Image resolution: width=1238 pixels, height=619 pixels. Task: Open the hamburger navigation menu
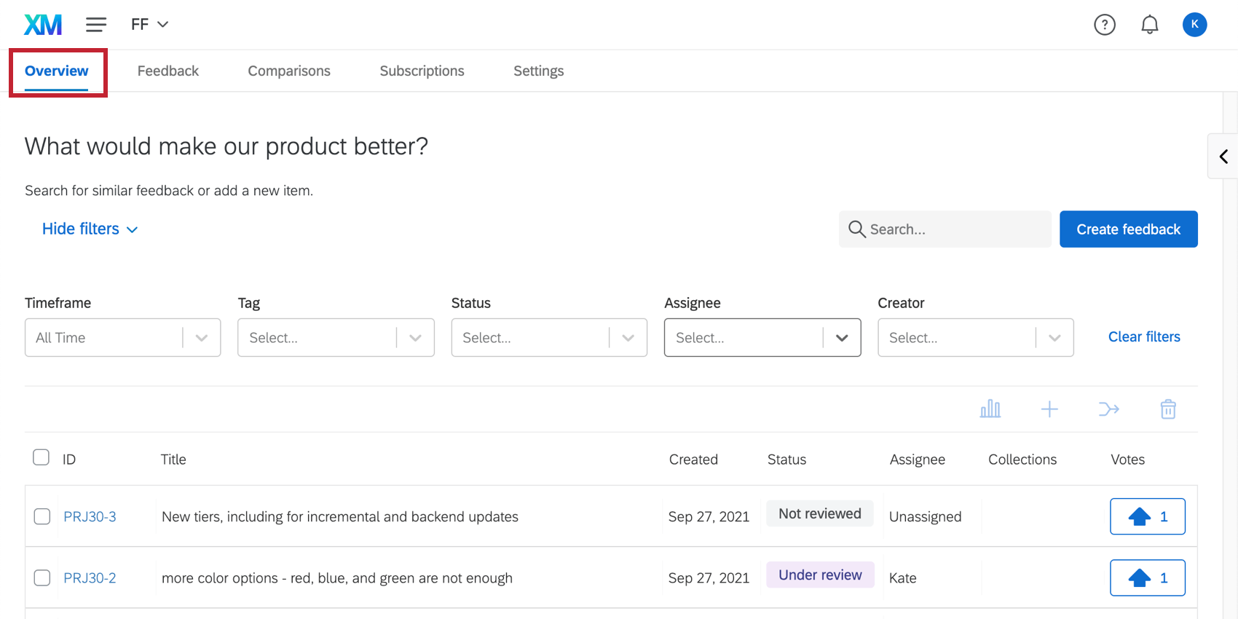point(96,25)
